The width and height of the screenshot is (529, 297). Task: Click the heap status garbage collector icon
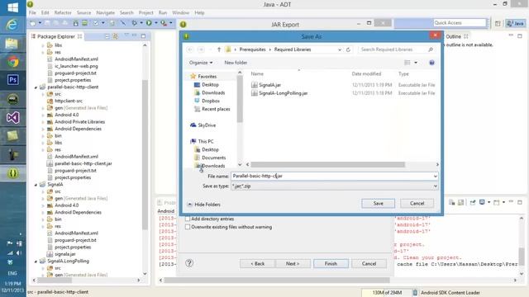[415, 293]
